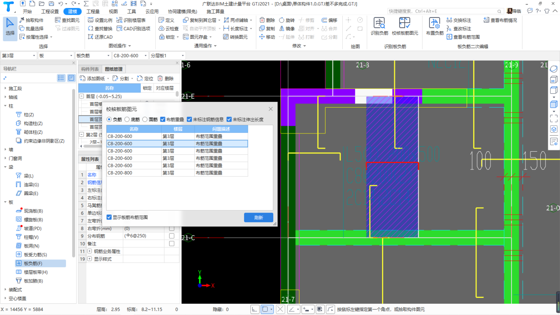Image resolution: width=560 pixels, height=315 pixels.
Task: Expand 钢筋业务属性 property group
Action: (x=90, y=251)
